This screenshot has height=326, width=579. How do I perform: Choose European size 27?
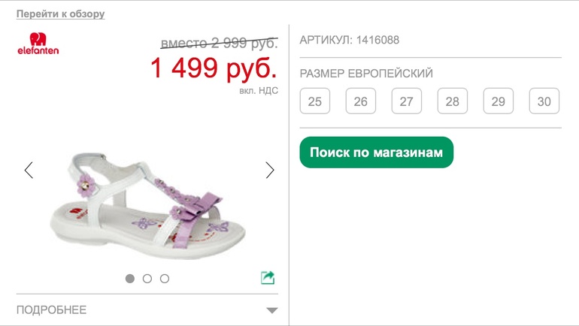[x=407, y=101]
